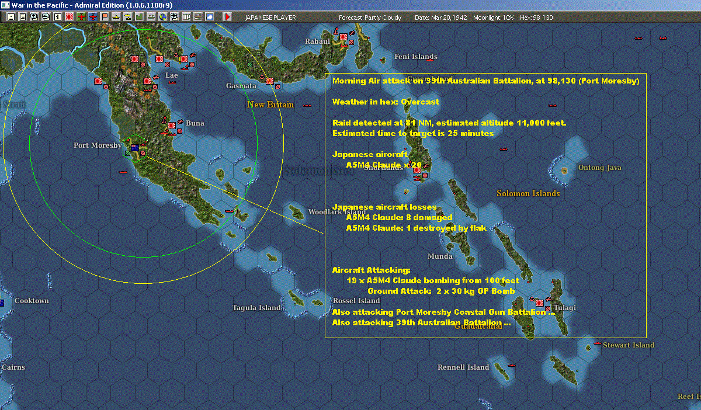
Task: Click 'Hex: 98 130' in status bar
Action: (536, 18)
